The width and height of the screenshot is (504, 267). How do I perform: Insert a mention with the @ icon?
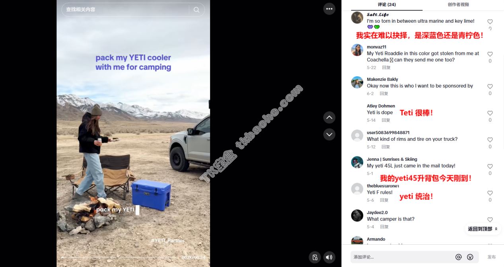click(458, 257)
